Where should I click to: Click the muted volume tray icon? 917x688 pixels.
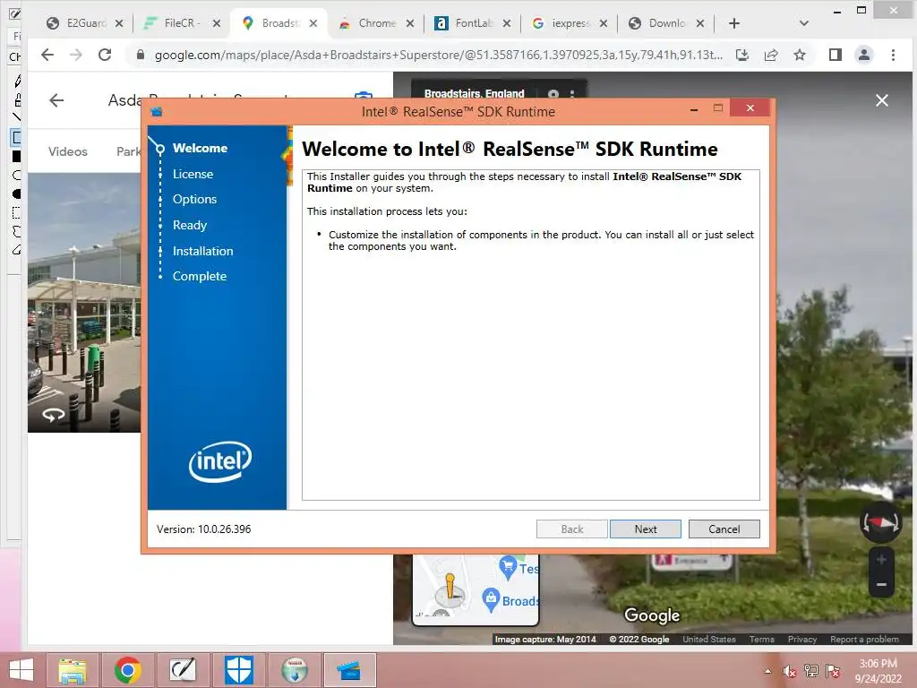[x=789, y=672]
